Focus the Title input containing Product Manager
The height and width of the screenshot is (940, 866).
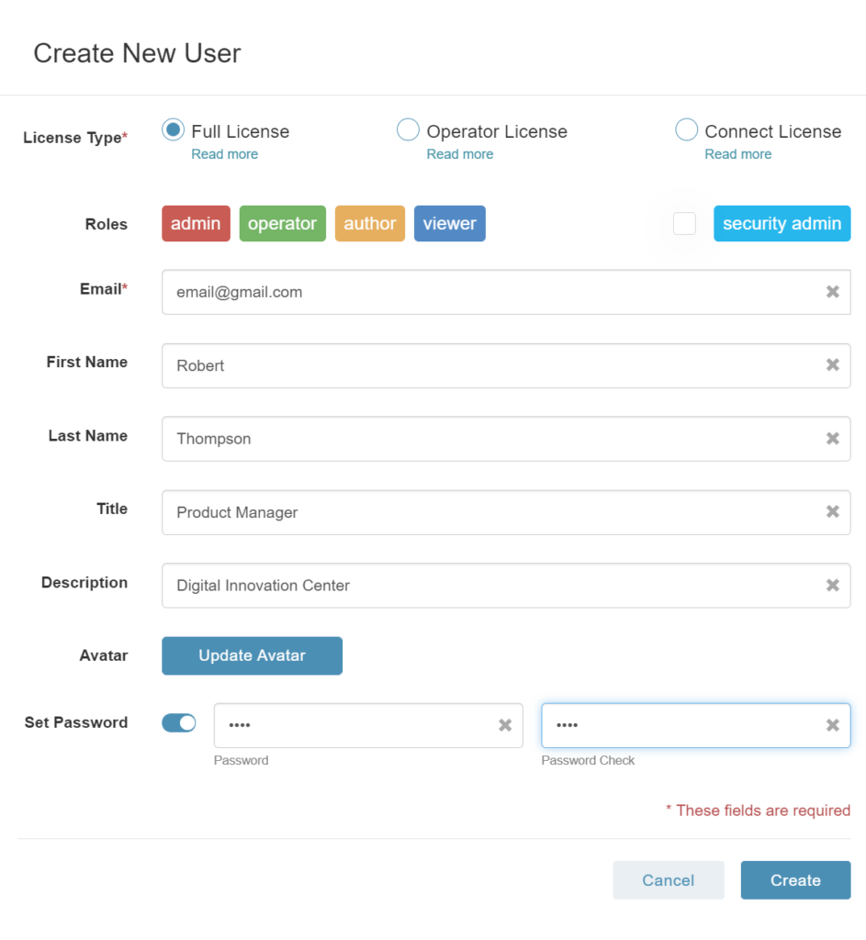(x=506, y=512)
